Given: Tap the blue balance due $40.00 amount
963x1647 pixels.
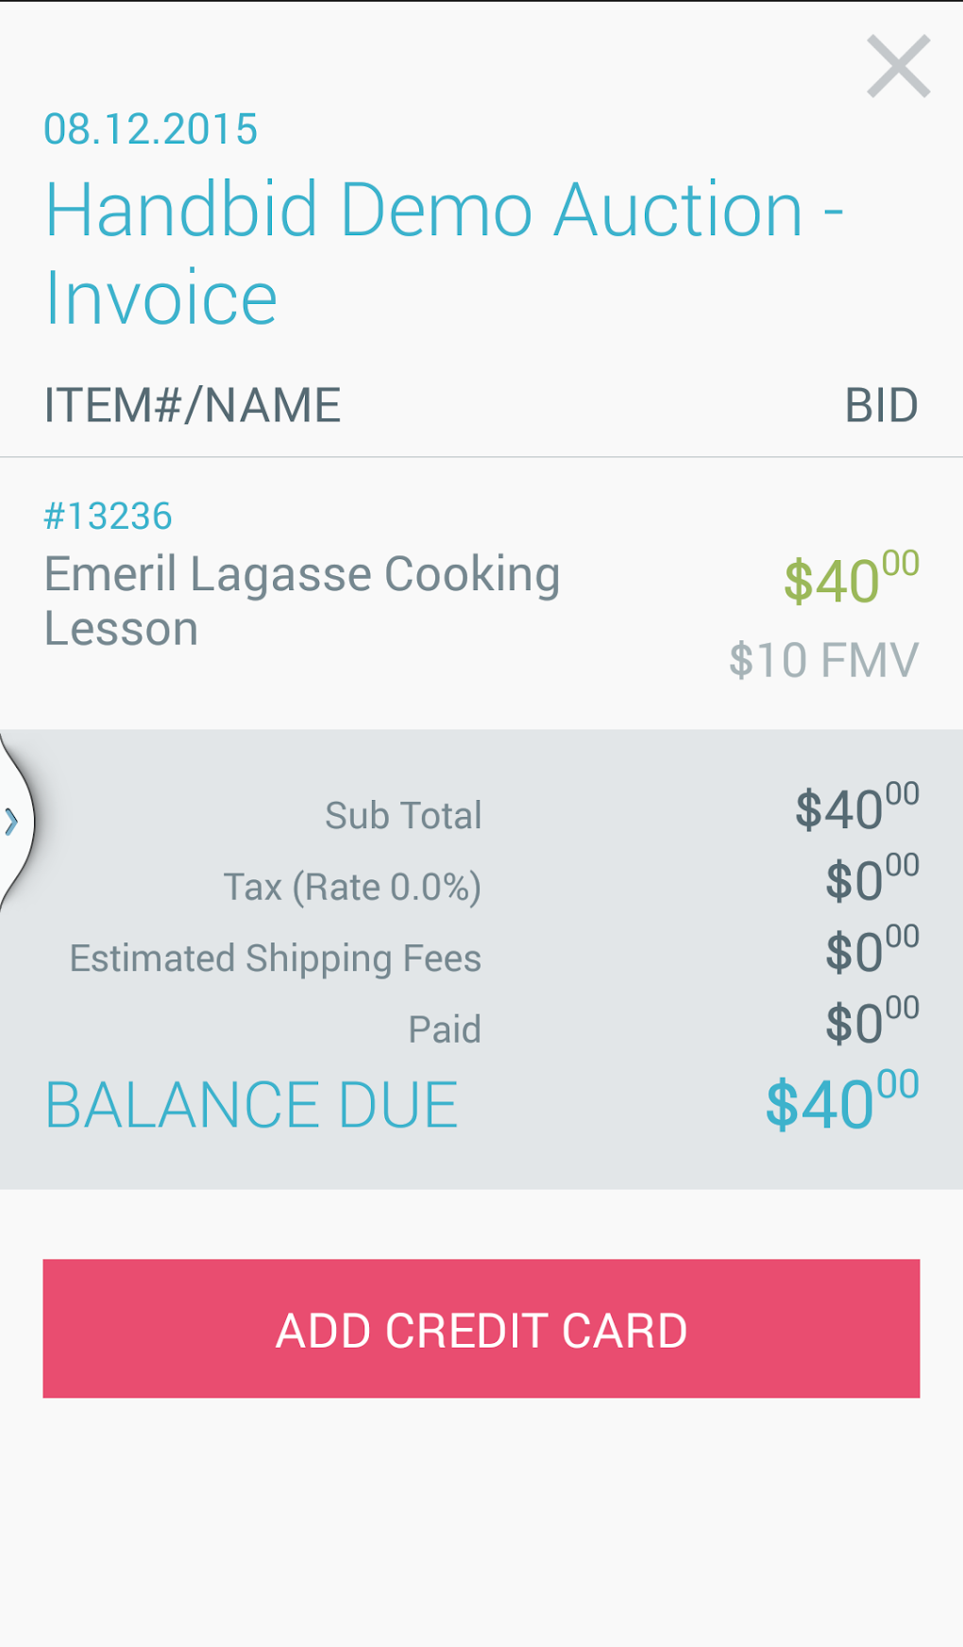Looking at the screenshot, I should 841,1102.
